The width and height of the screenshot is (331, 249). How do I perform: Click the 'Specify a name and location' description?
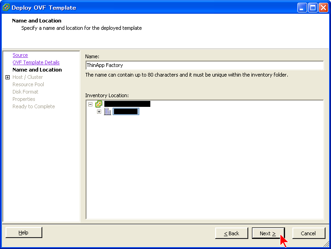(x=81, y=28)
